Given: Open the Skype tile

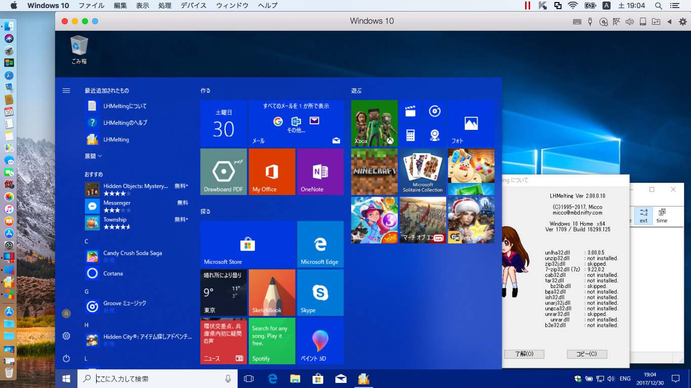Looking at the screenshot, I should (320, 293).
